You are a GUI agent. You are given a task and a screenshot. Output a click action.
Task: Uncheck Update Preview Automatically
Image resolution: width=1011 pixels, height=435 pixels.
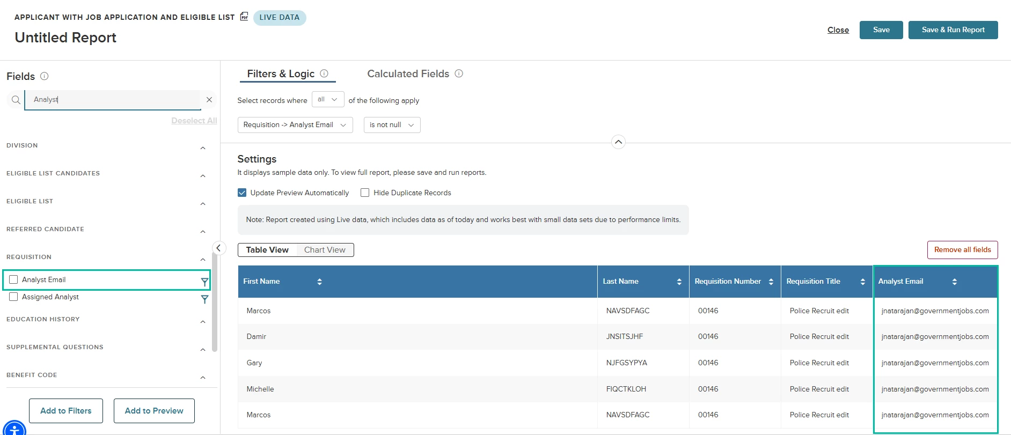tap(242, 193)
